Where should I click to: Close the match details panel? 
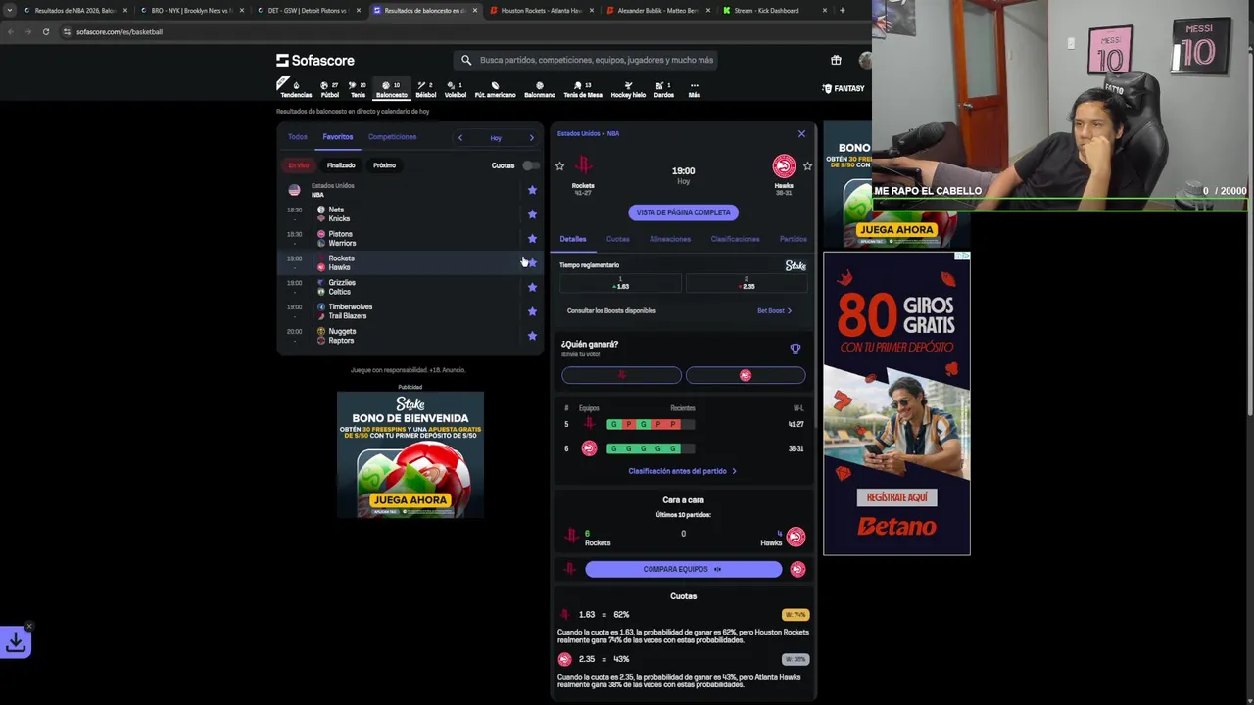(801, 133)
